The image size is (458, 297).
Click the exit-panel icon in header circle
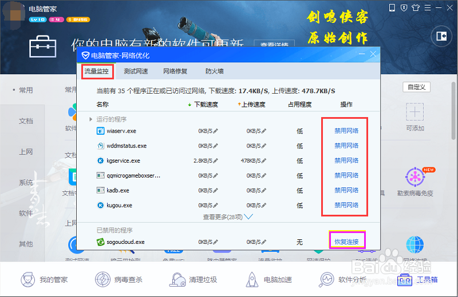tap(441, 36)
